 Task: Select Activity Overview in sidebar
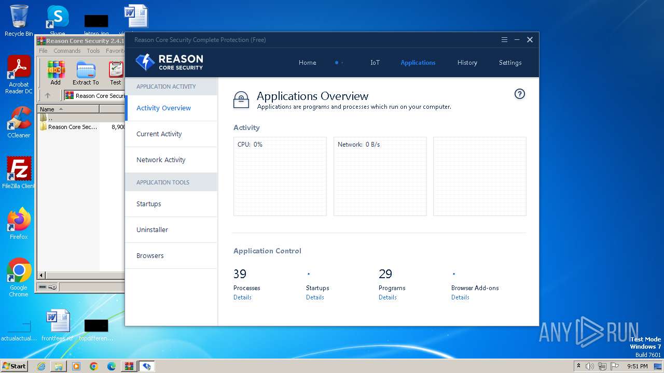click(x=171, y=108)
